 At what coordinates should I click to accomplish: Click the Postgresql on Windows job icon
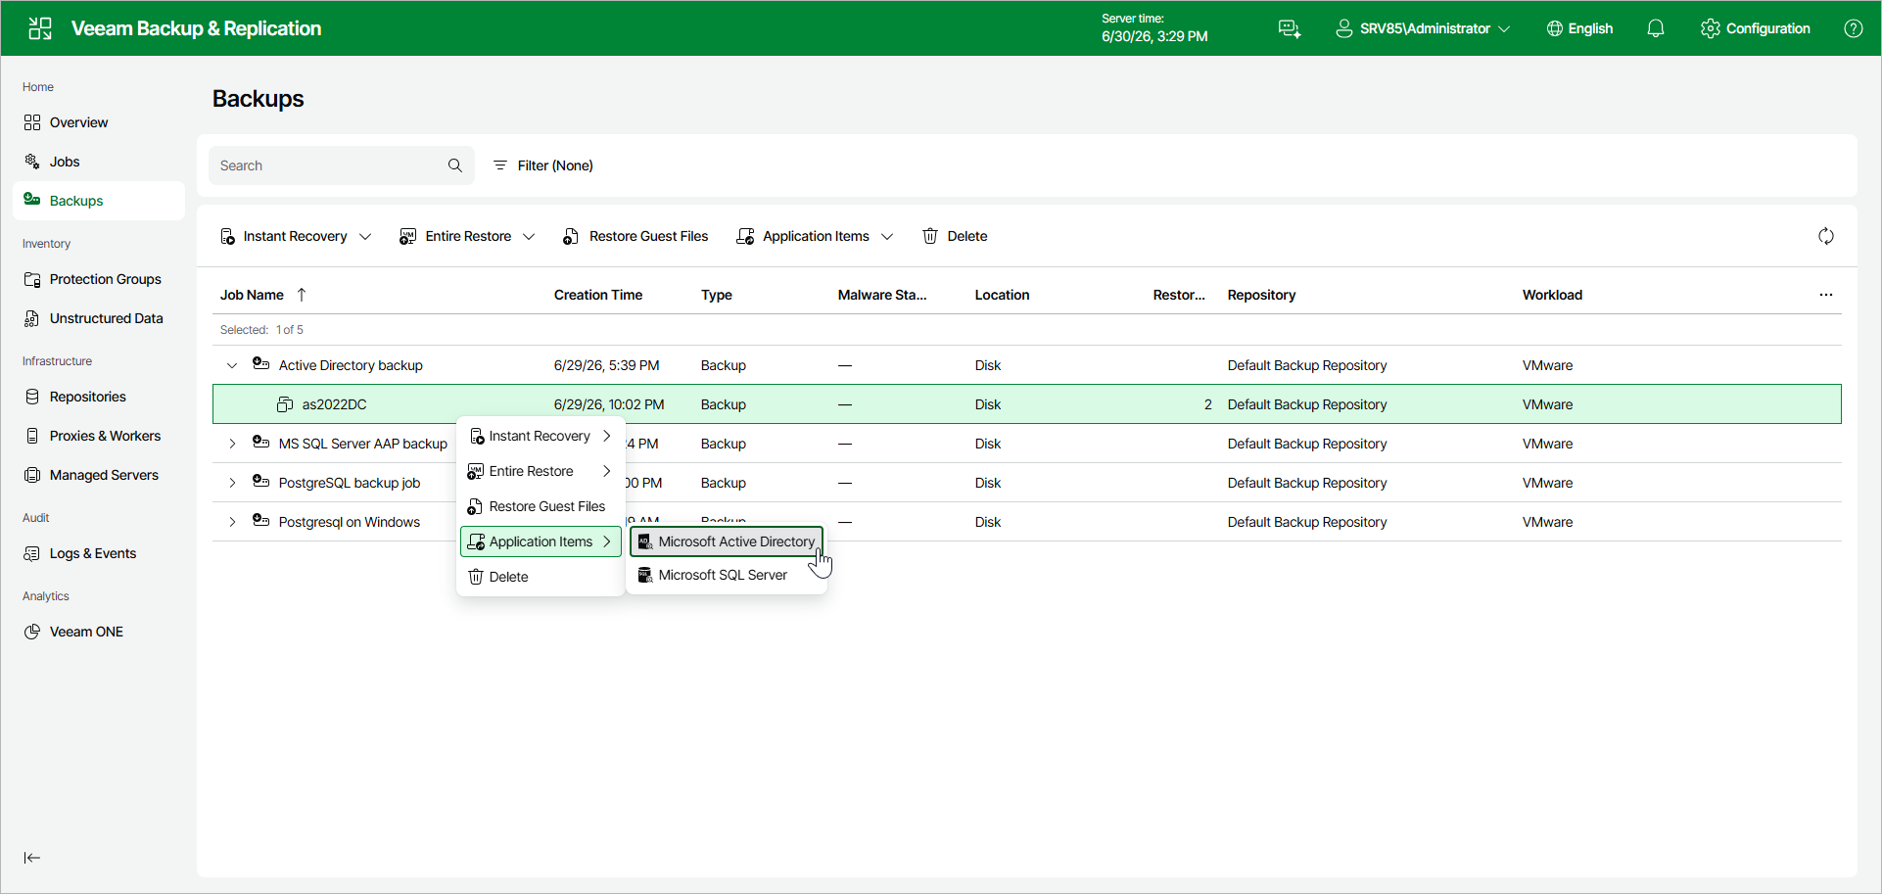click(x=260, y=520)
